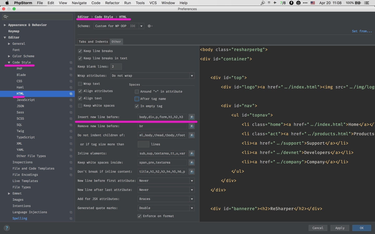Open expand editor for Remove new line before

tap(192, 126)
